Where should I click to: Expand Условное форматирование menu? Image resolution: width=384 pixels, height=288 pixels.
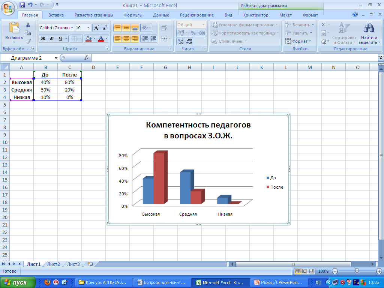pyautogui.click(x=244, y=25)
